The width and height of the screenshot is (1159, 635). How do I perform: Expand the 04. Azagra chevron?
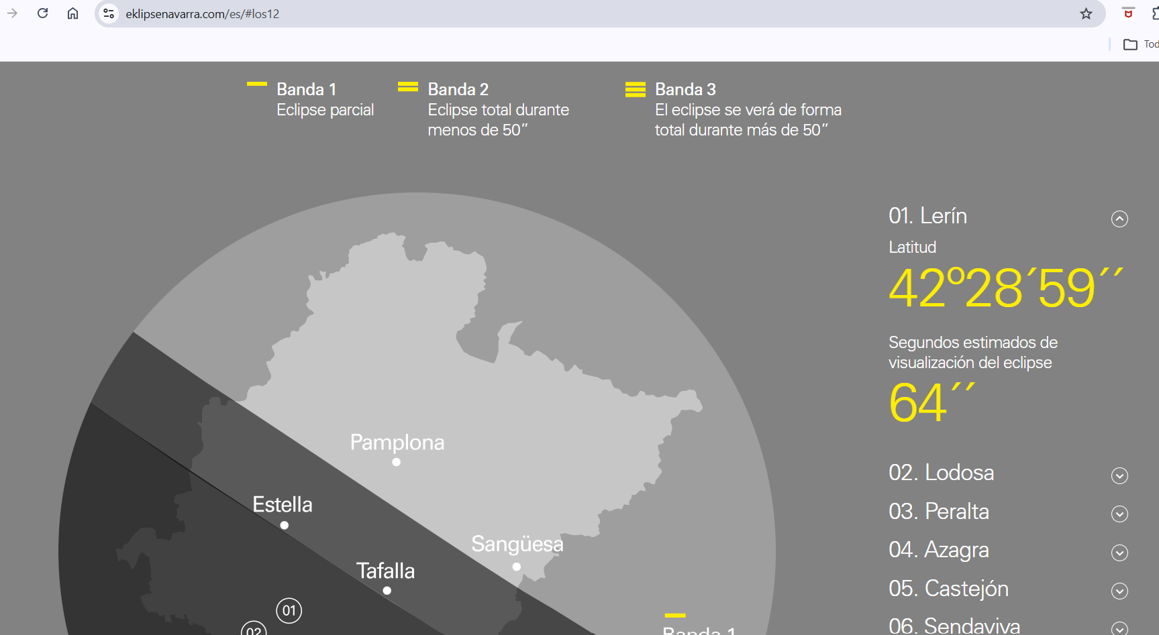[x=1119, y=553]
